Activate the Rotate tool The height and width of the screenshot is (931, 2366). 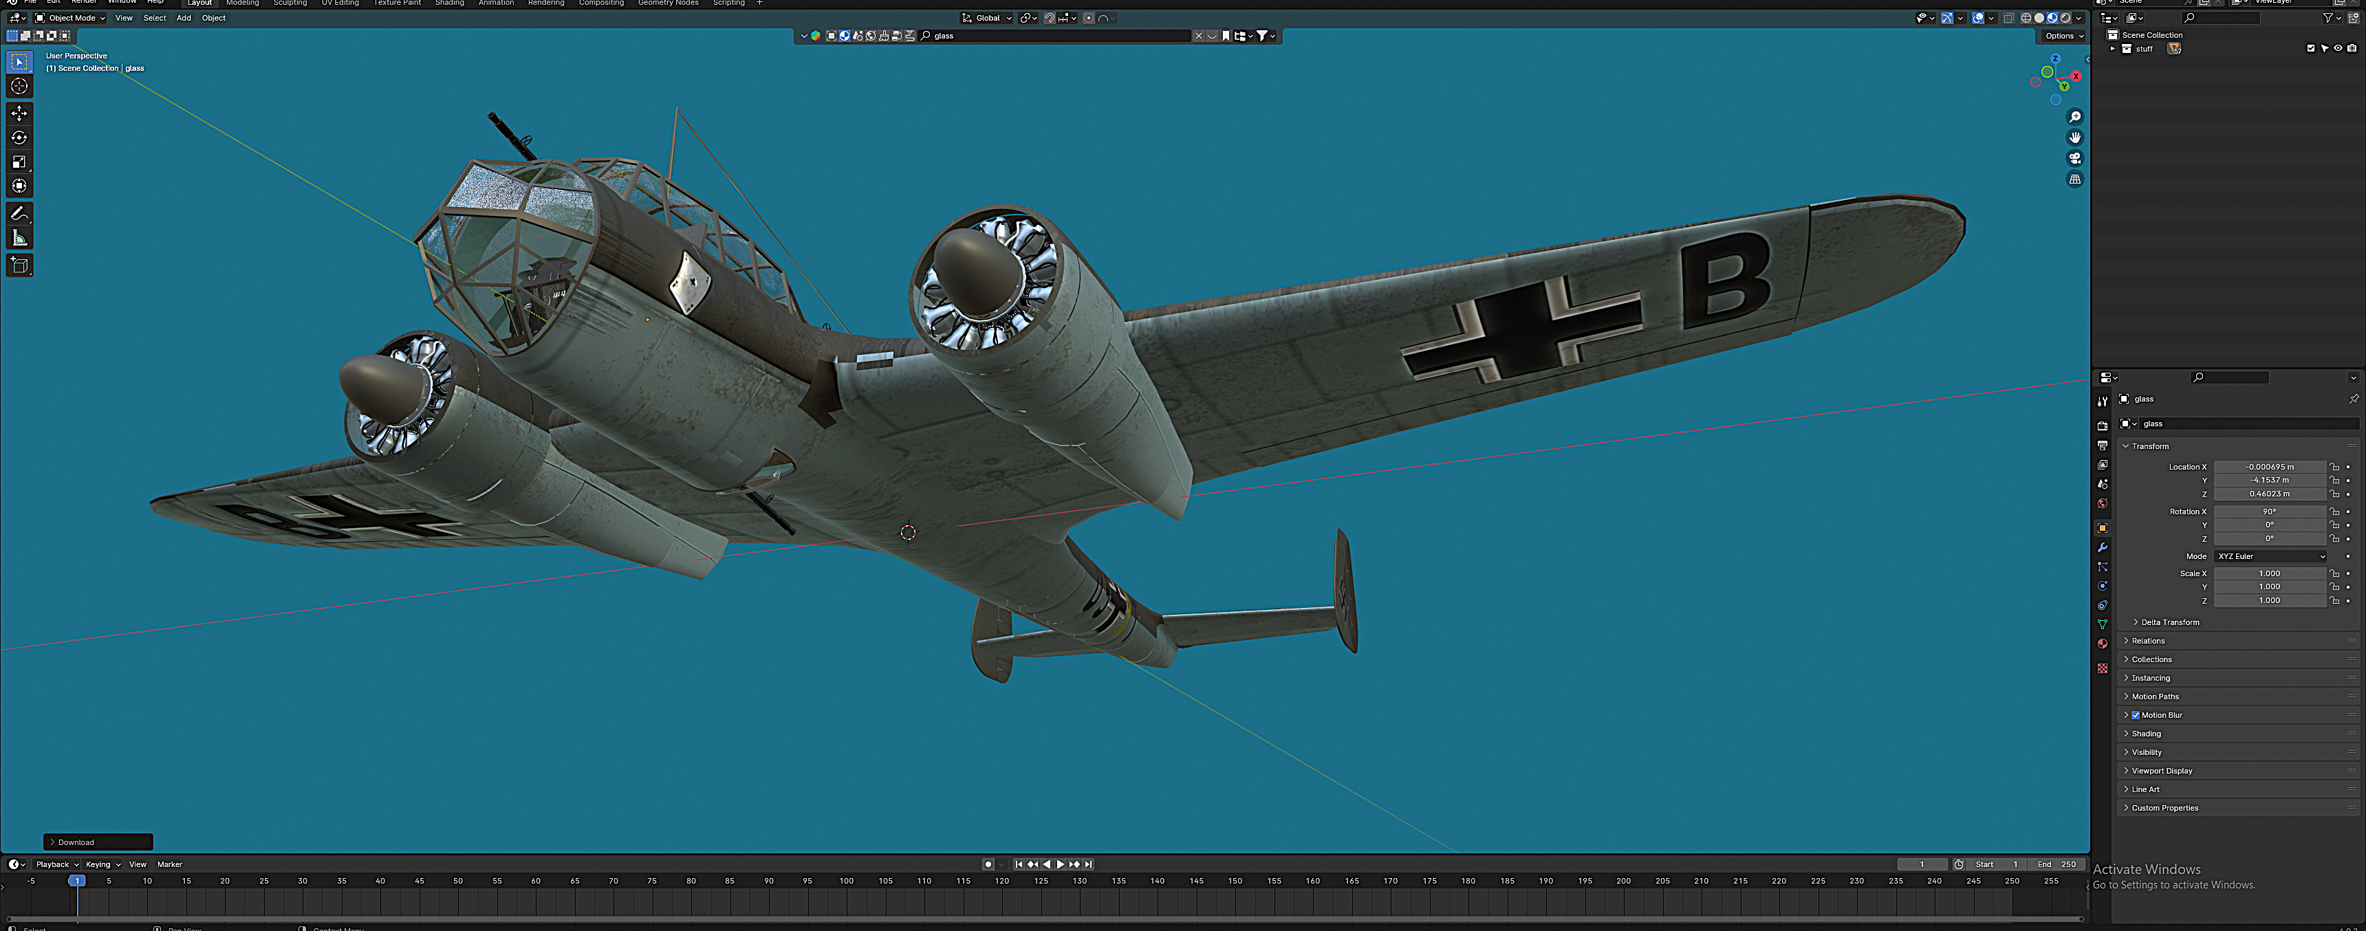point(19,138)
